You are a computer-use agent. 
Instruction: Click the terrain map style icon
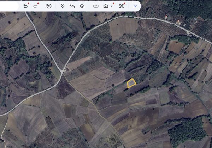pos(106,6)
